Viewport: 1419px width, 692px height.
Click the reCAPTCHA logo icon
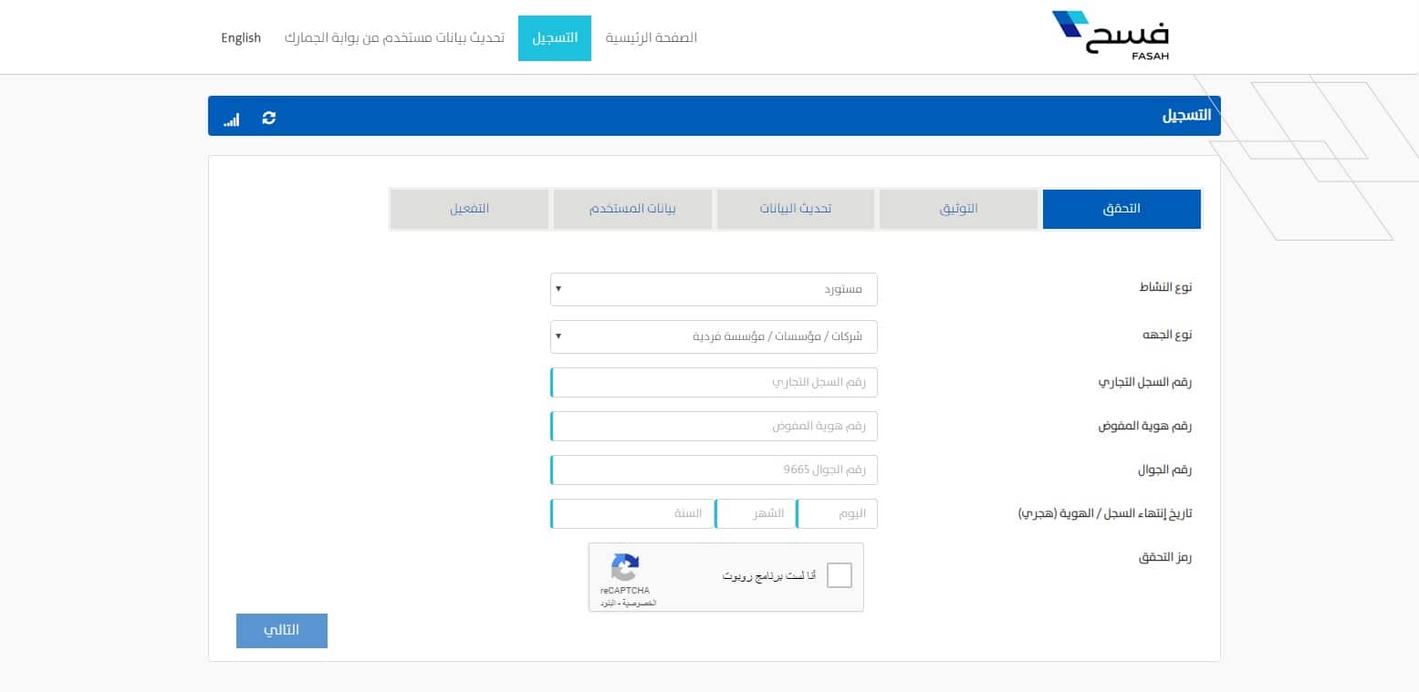tap(625, 567)
